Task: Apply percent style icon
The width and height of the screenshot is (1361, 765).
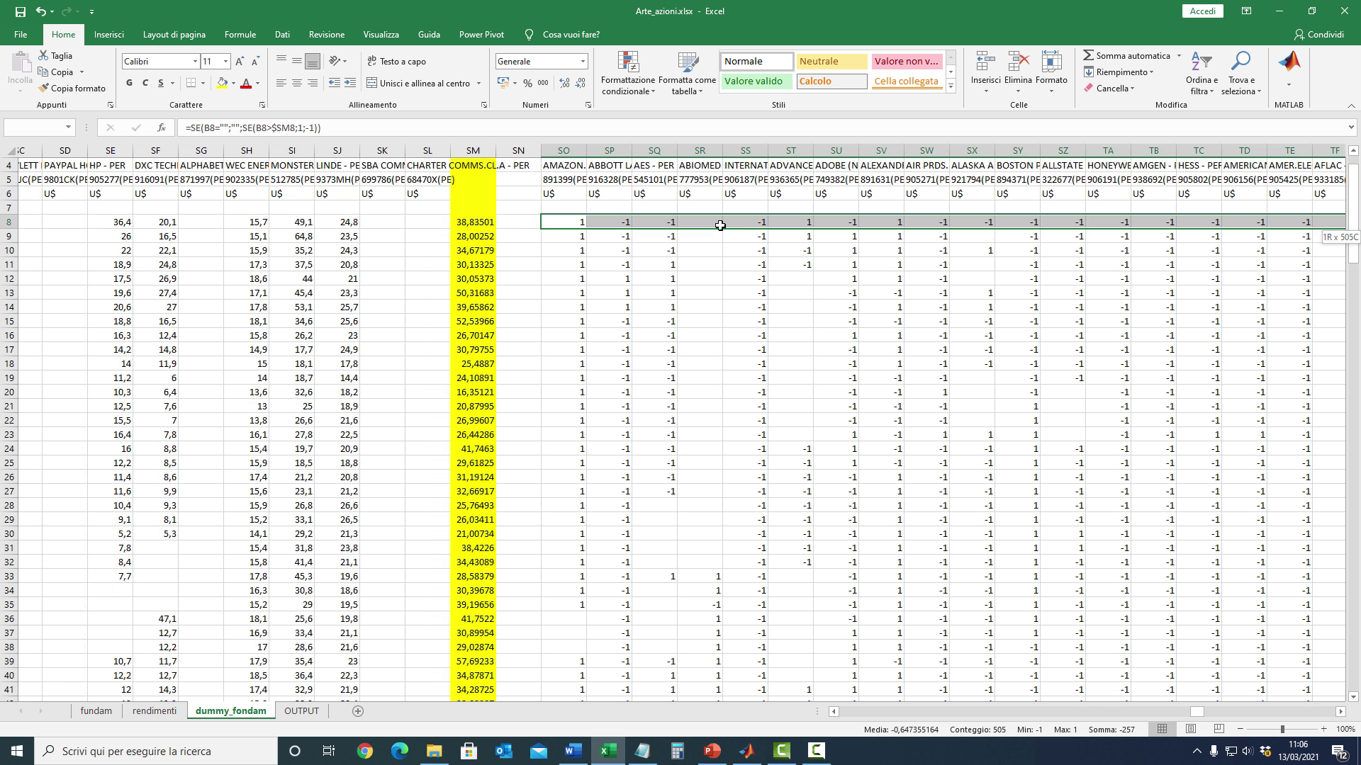Action: 527,84
